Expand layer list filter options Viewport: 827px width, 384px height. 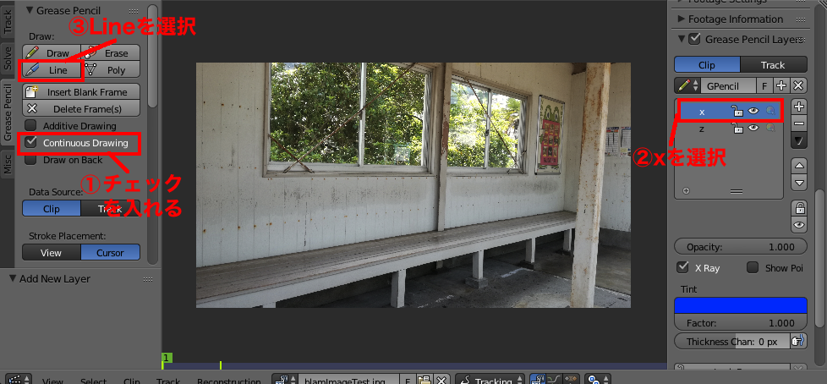coord(686,191)
